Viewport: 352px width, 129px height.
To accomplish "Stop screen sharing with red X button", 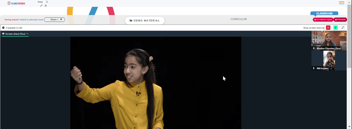I will 328,28.
